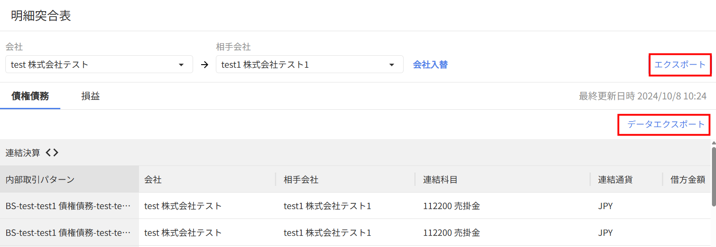Click the 会社入替 swap link
716x247 pixels.
click(430, 65)
